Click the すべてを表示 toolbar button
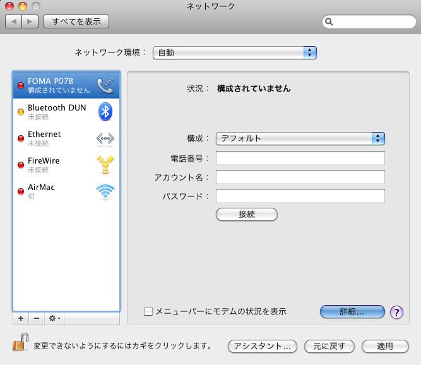Viewport: 421px width, 365px height. [x=76, y=21]
